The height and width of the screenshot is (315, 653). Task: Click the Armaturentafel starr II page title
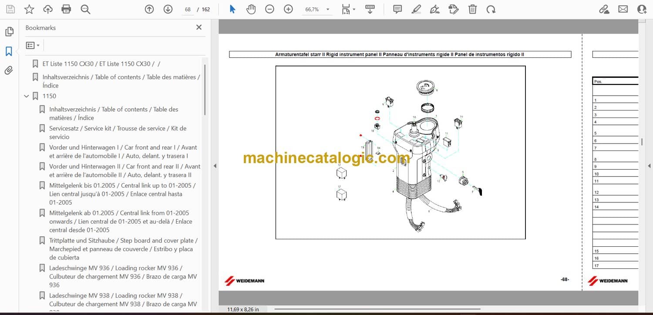click(400, 54)
